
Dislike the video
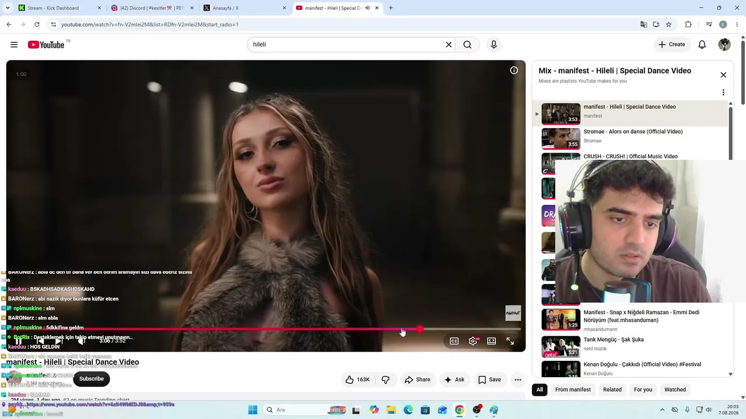[x=386, y=379]
